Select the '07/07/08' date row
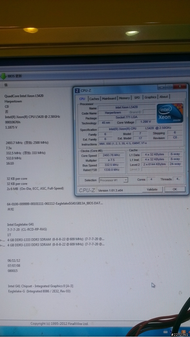 click(x=14, y=266)
